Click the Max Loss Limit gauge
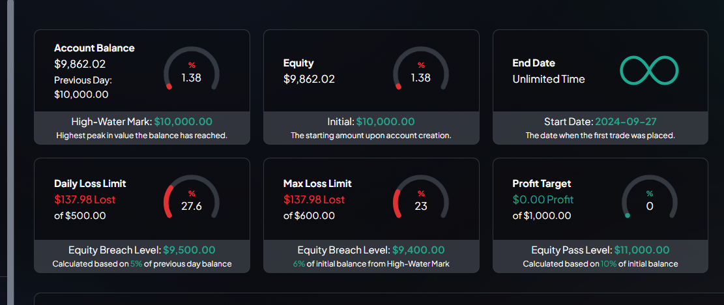 (x=421, y=199)
